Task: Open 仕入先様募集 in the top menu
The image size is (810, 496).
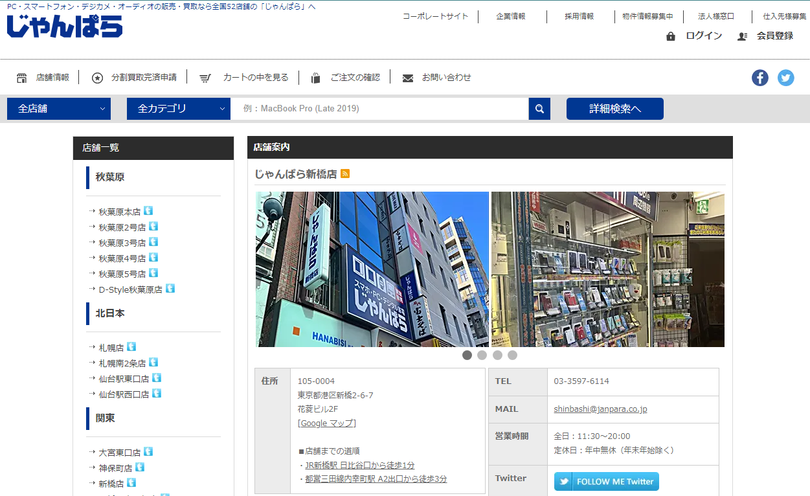Action: 785,16
